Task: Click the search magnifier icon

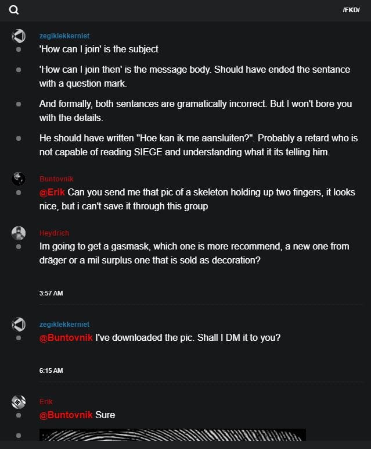Action: (14, 10)
